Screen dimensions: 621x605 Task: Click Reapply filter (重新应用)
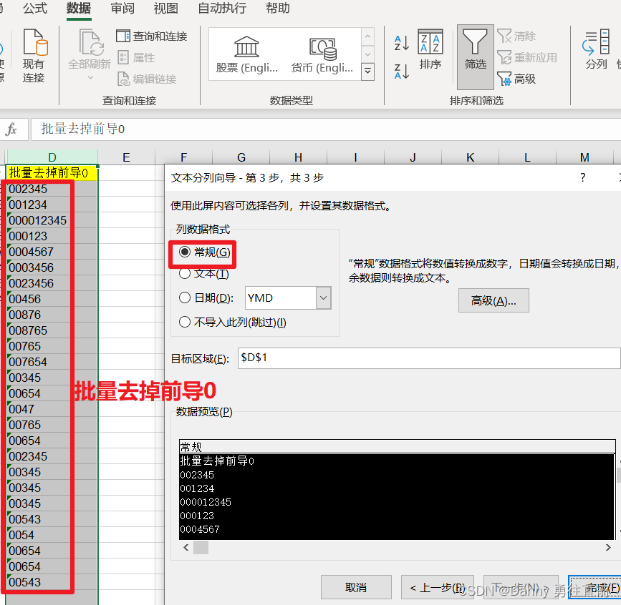[x=528, y=58]
